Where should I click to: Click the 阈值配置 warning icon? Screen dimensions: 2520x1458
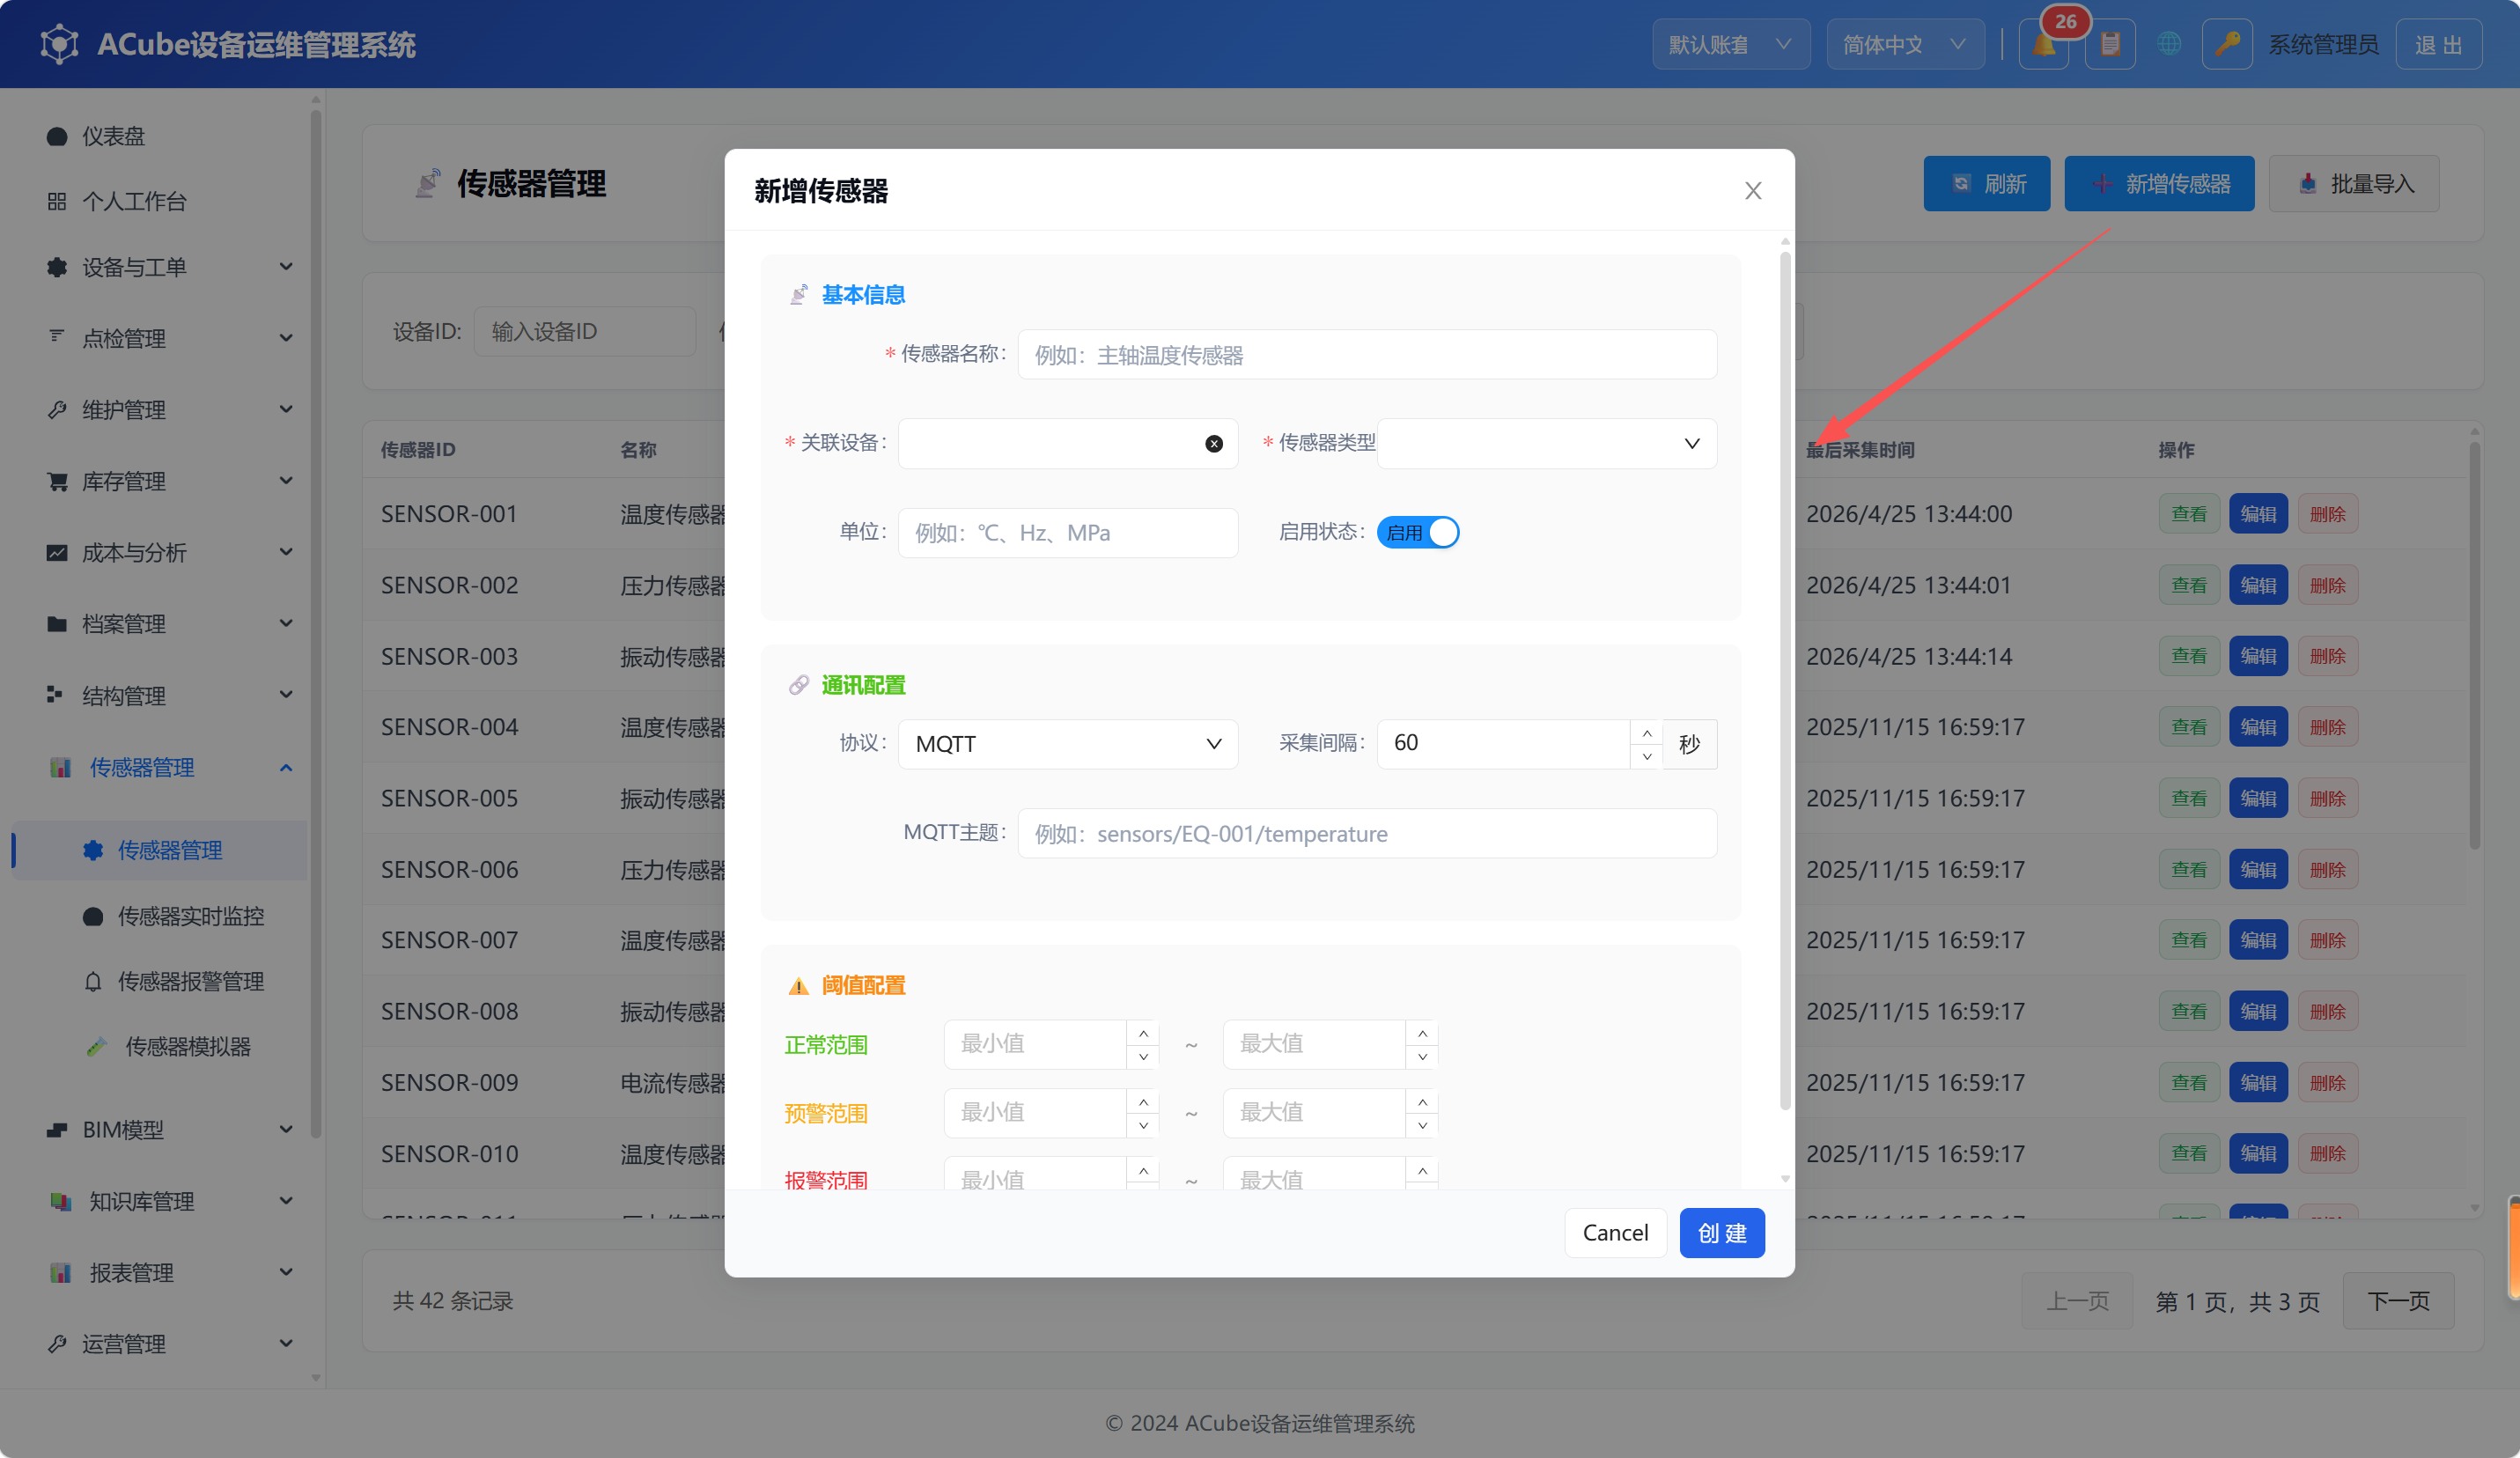tap(798, 986)
